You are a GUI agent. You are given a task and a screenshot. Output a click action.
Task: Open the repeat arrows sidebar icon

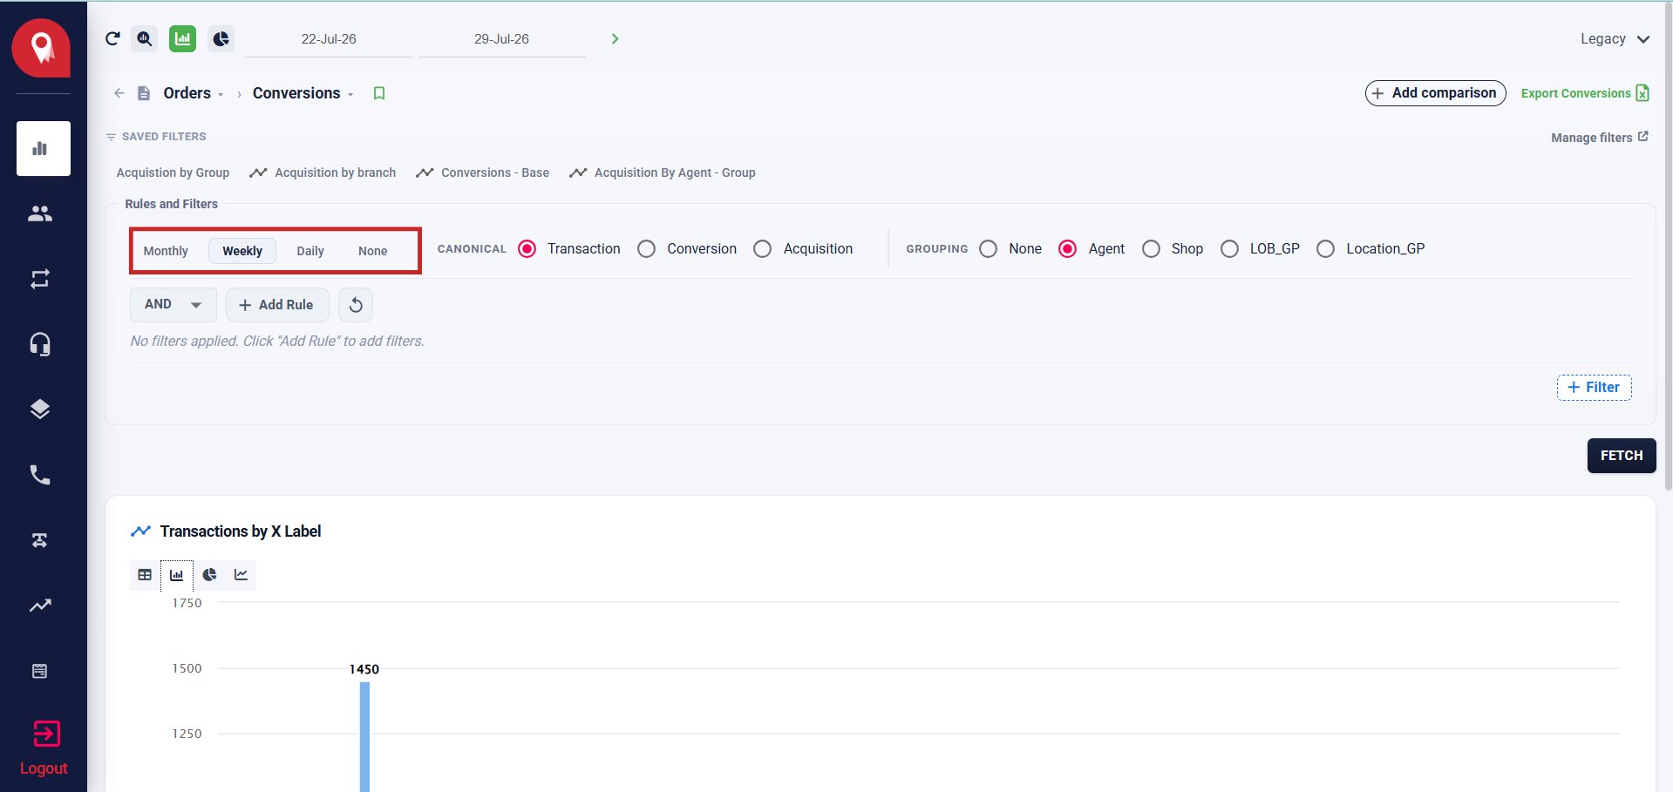[x=40, y=279]
